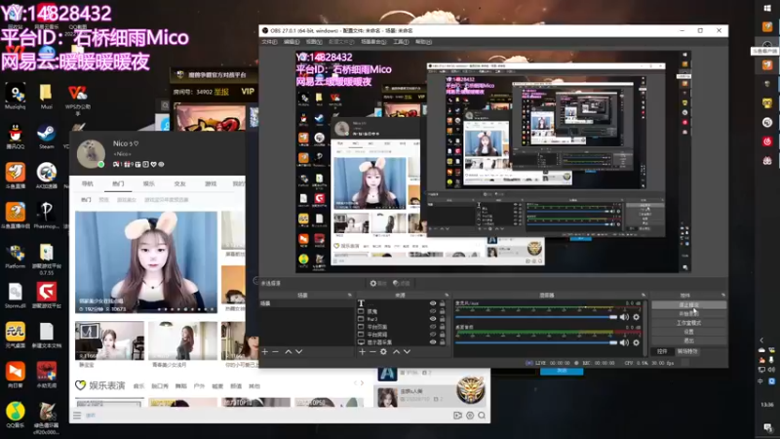
Task: Open OBS 场景集合(S) menu
Action: [x=373, y=42]
